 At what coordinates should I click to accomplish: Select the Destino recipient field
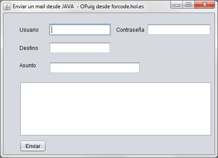(80, 48)
